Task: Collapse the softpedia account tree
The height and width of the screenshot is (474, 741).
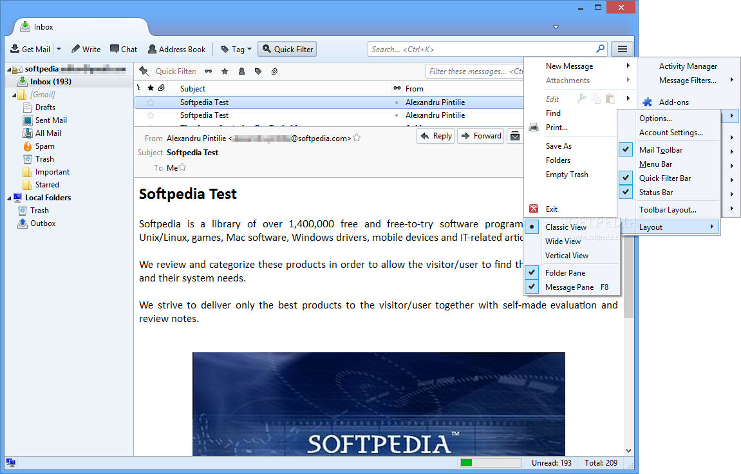Action: point(9,69)
